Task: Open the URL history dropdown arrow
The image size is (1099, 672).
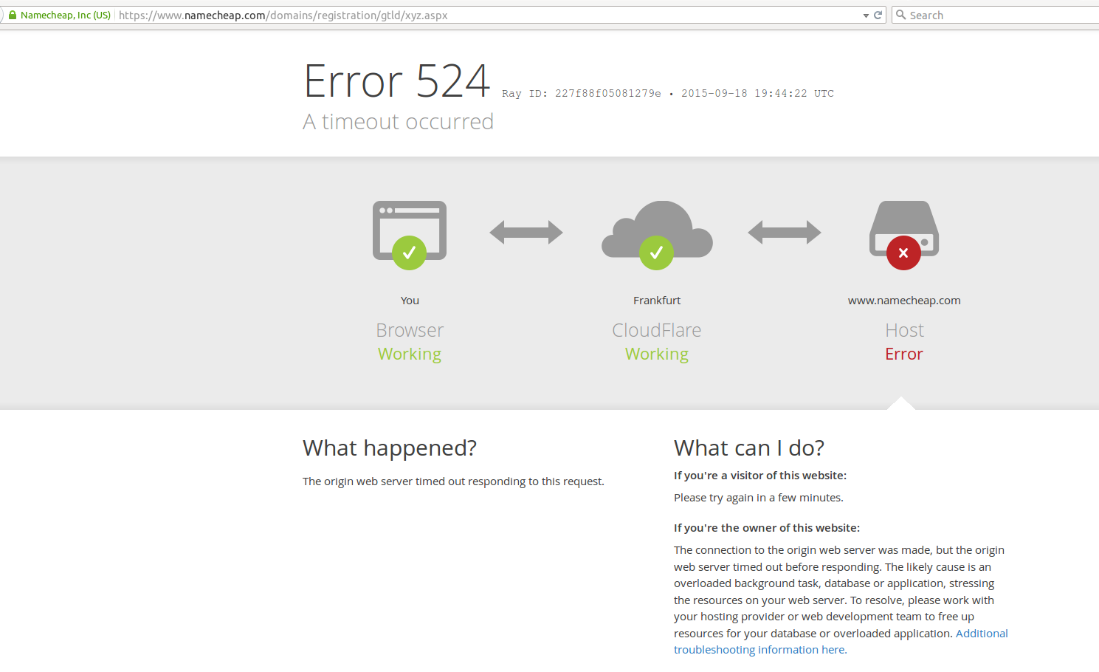Action: tap(866, 16)
